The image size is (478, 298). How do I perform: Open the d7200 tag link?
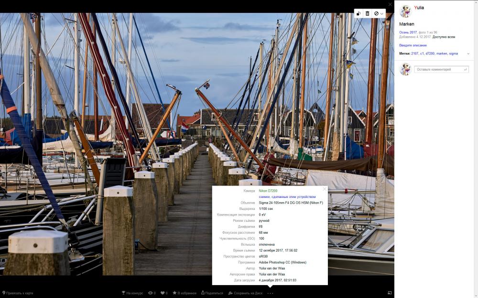[430, 53]
